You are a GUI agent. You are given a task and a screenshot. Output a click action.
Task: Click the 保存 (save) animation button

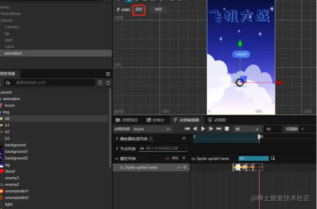[139, 10]
